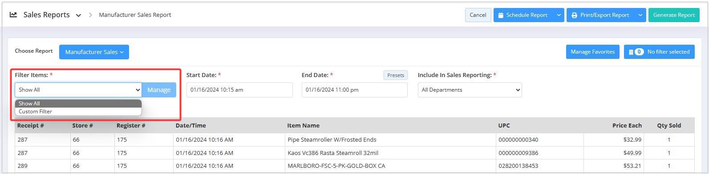
Task: Click the filter icon beside No filter selected
Action: (631, 52)
